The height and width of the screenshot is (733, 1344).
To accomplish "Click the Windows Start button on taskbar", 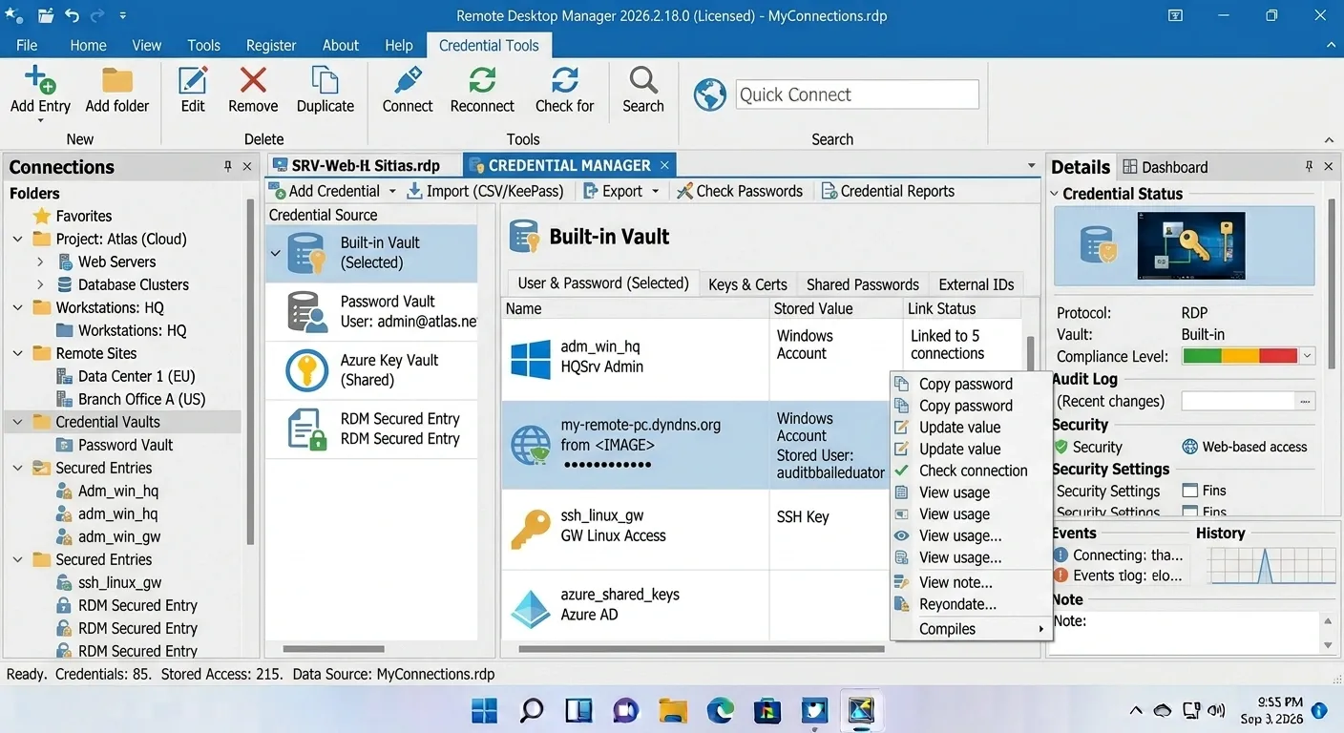I will pos(484,710).
